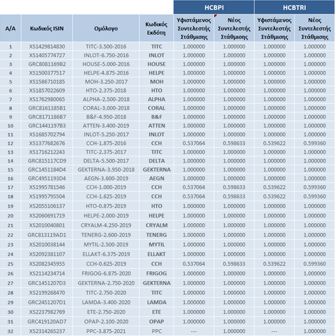Select bond cell CCH-1.875-2016

(106, 143)
